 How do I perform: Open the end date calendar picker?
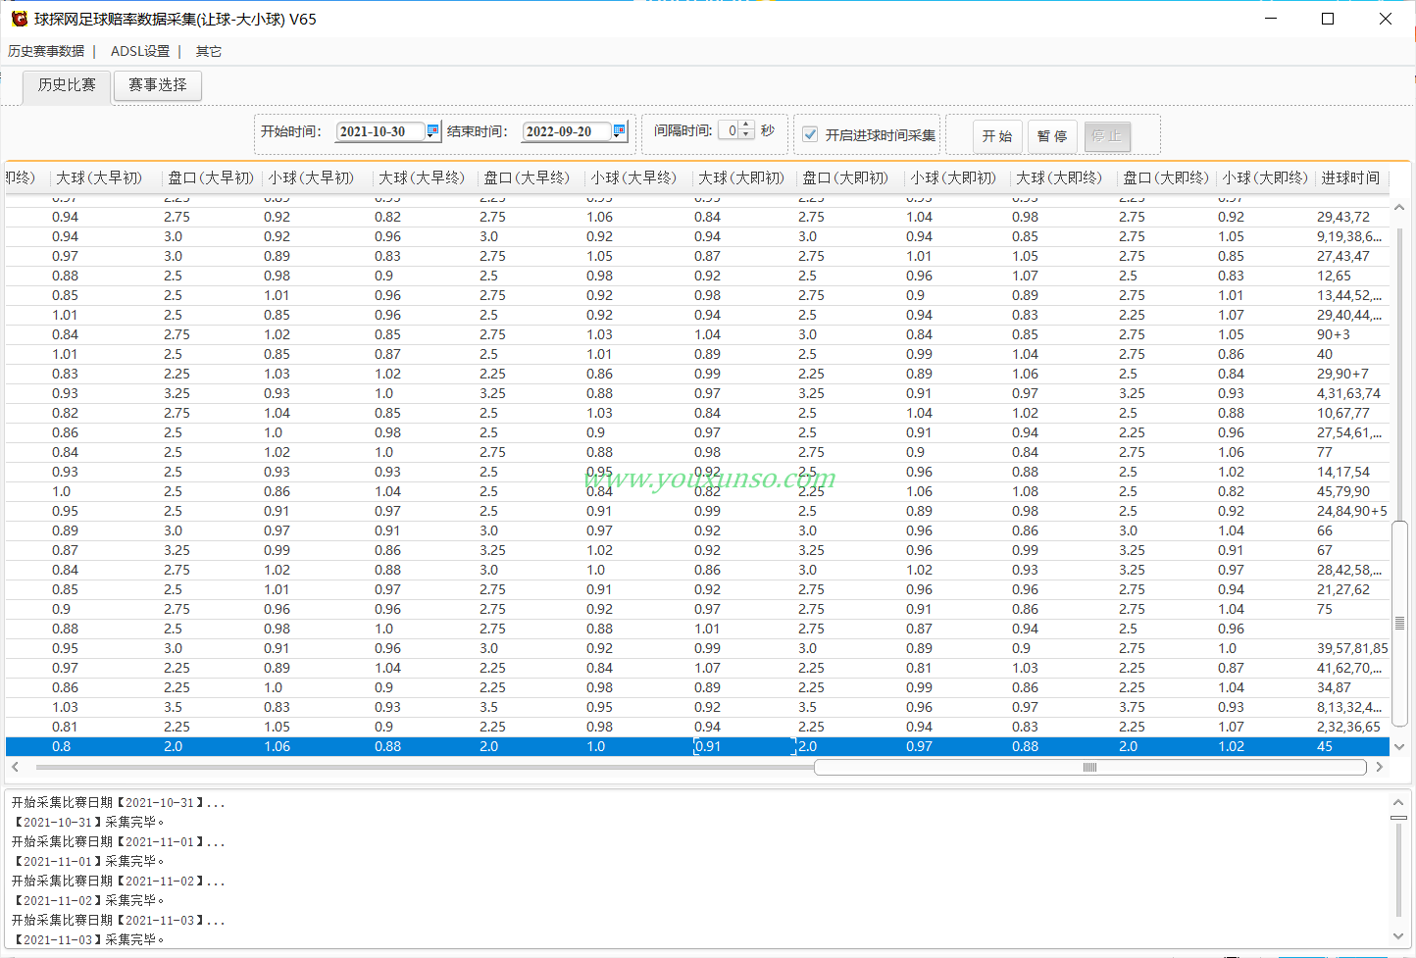click(619, 130)
